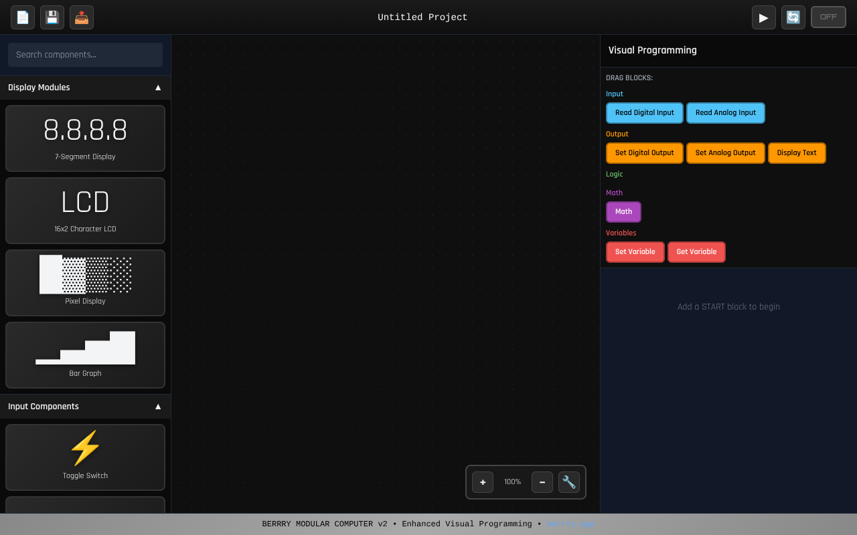Click the refresh toggle next to play
The height and width of the screenshot is (535, 857).
793,17
